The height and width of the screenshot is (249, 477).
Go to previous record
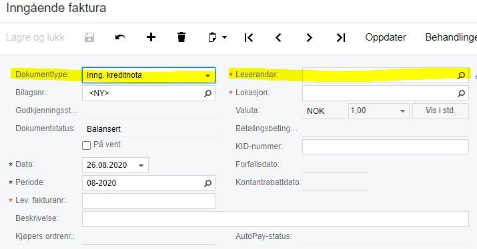pos(278,37)
